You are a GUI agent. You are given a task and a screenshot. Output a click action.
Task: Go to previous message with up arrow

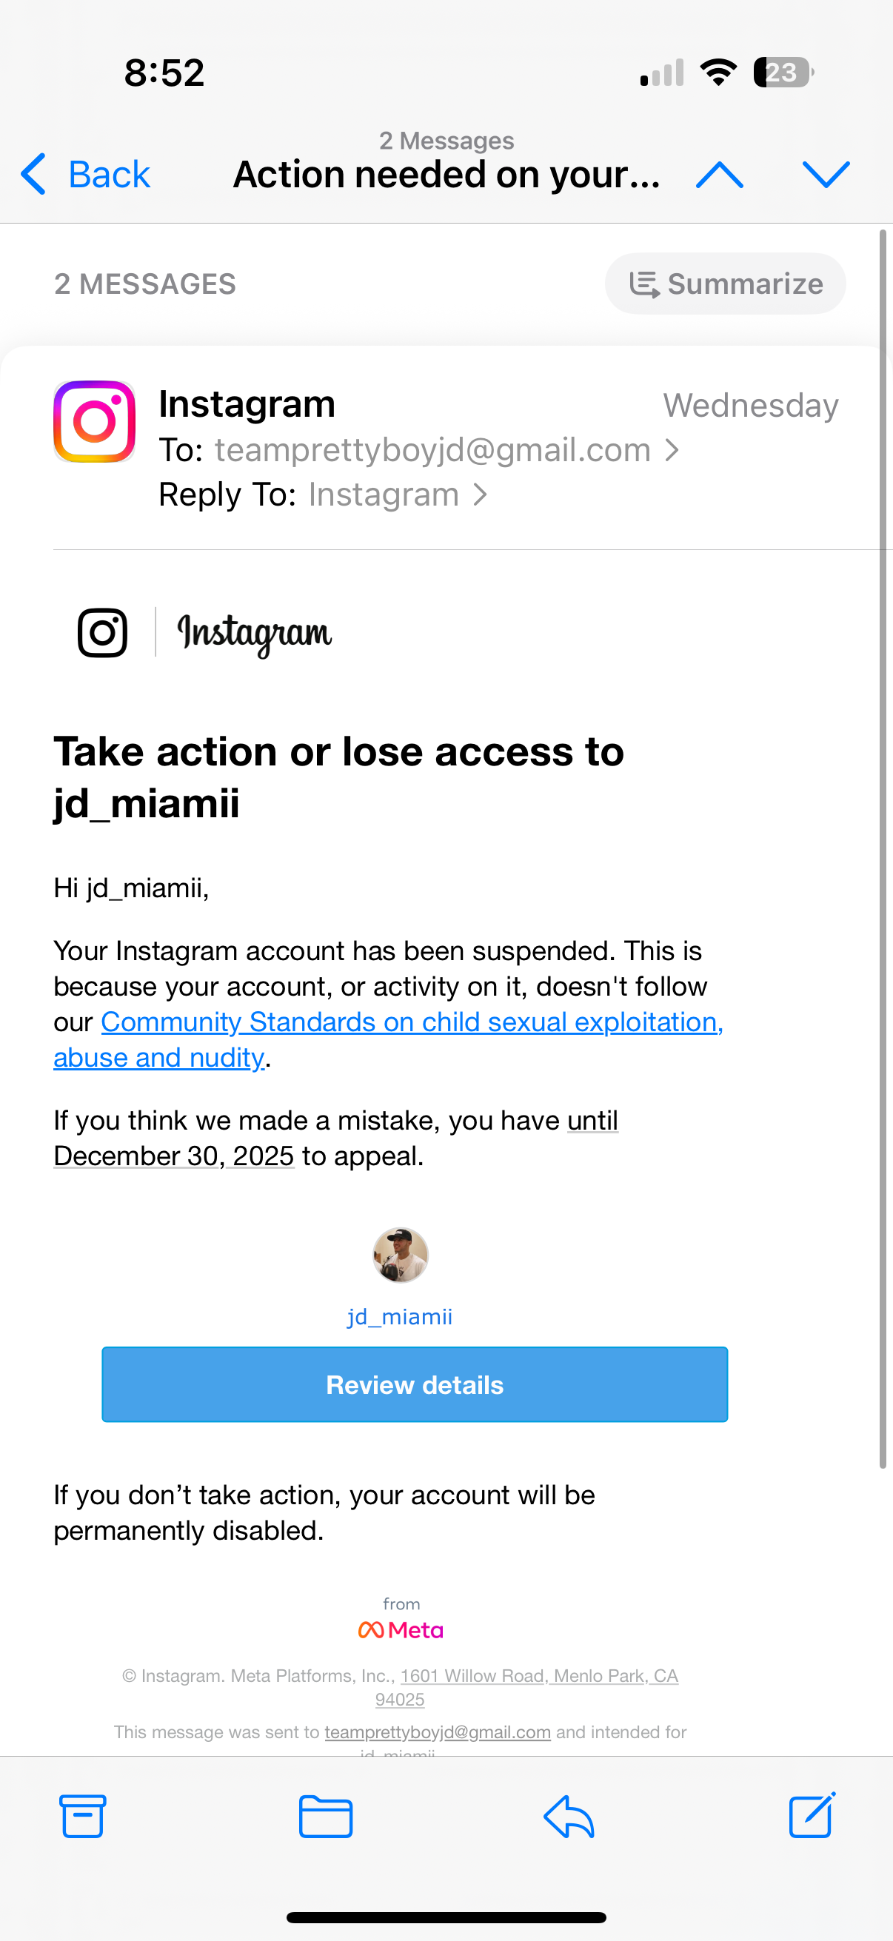point(720,175)
